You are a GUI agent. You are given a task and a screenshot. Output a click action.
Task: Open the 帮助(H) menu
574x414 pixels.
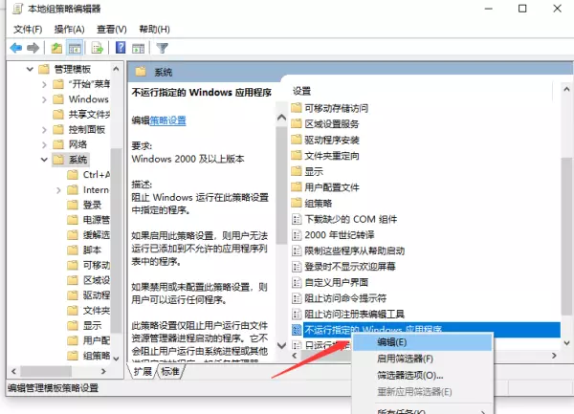tap(154, 30)
